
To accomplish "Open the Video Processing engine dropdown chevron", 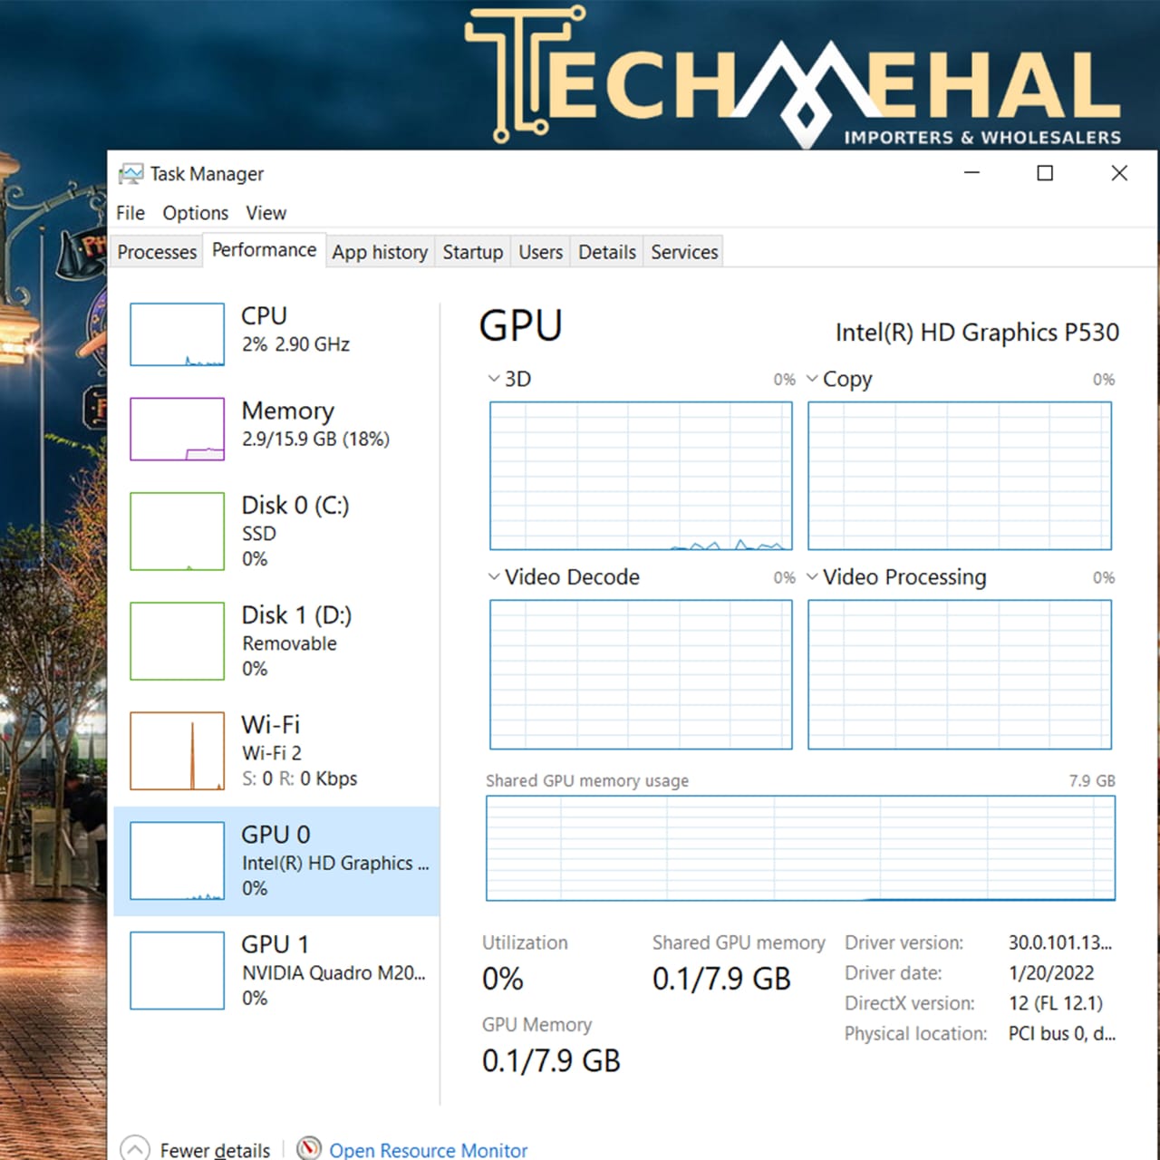I will [812, 576].
